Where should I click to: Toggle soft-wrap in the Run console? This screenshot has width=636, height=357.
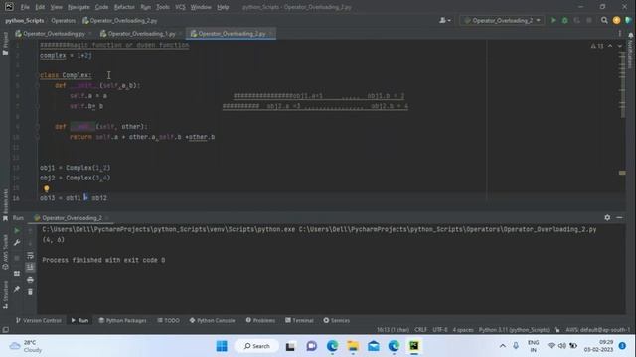point(30,256)
